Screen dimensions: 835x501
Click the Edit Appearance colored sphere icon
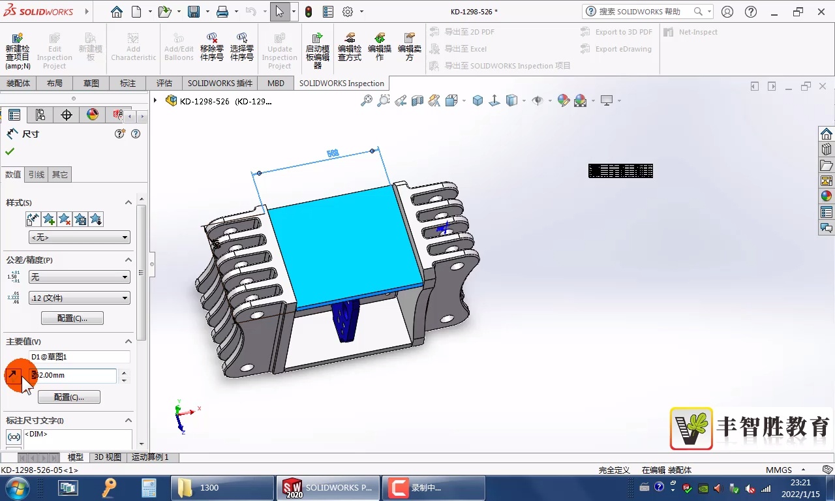pyautogui.click(x=563, y=100)
